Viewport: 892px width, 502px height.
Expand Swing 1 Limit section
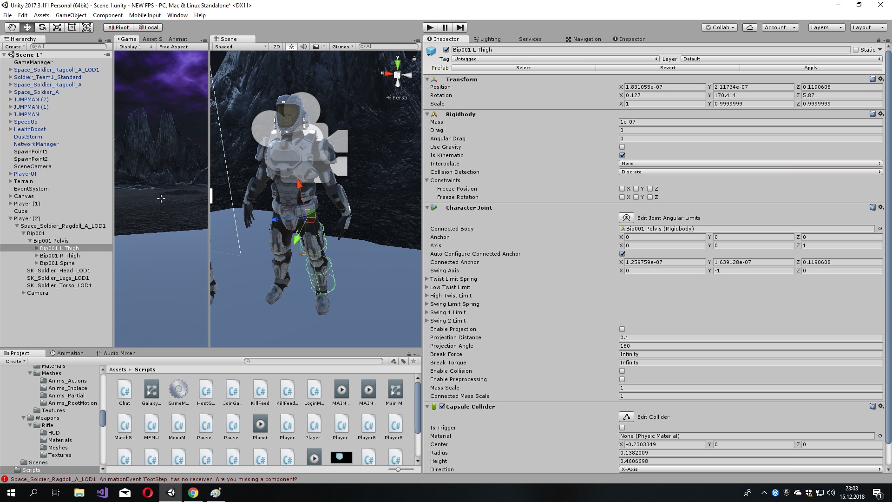point(427,312)
